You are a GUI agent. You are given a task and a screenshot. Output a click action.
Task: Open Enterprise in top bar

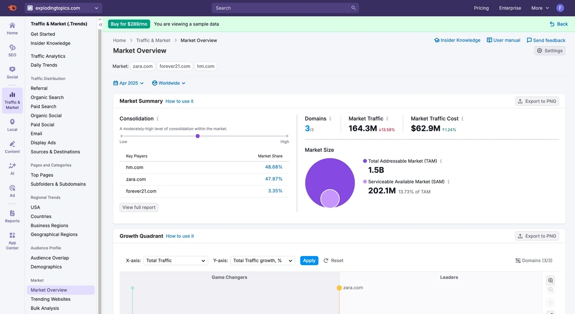pyautogui.click(x=510, y=8)
